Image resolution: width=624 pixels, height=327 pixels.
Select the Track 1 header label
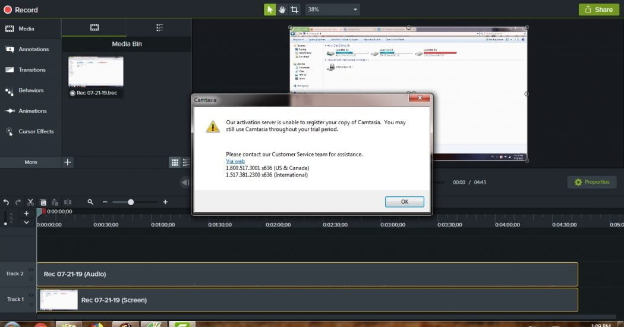[x=15, y=299]
